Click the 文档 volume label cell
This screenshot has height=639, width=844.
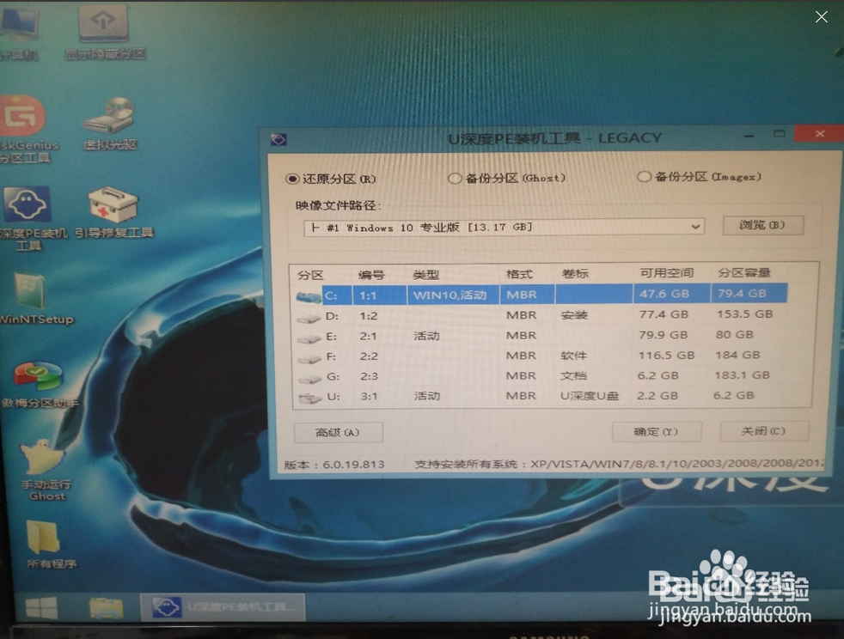click(573, 375)
